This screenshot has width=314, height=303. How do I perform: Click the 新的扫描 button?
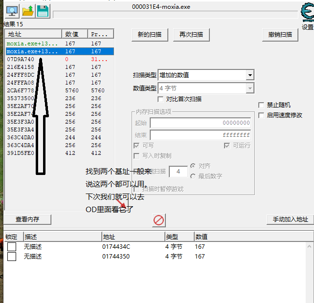(x=150, y=35)
